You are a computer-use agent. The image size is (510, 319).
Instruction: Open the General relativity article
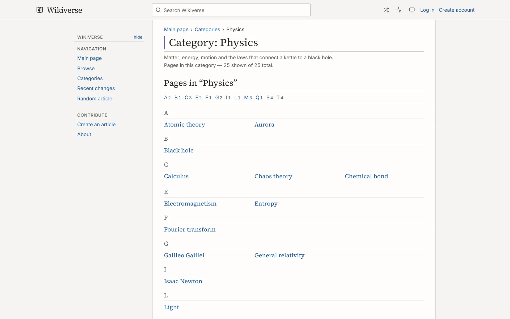coord(279,255)
